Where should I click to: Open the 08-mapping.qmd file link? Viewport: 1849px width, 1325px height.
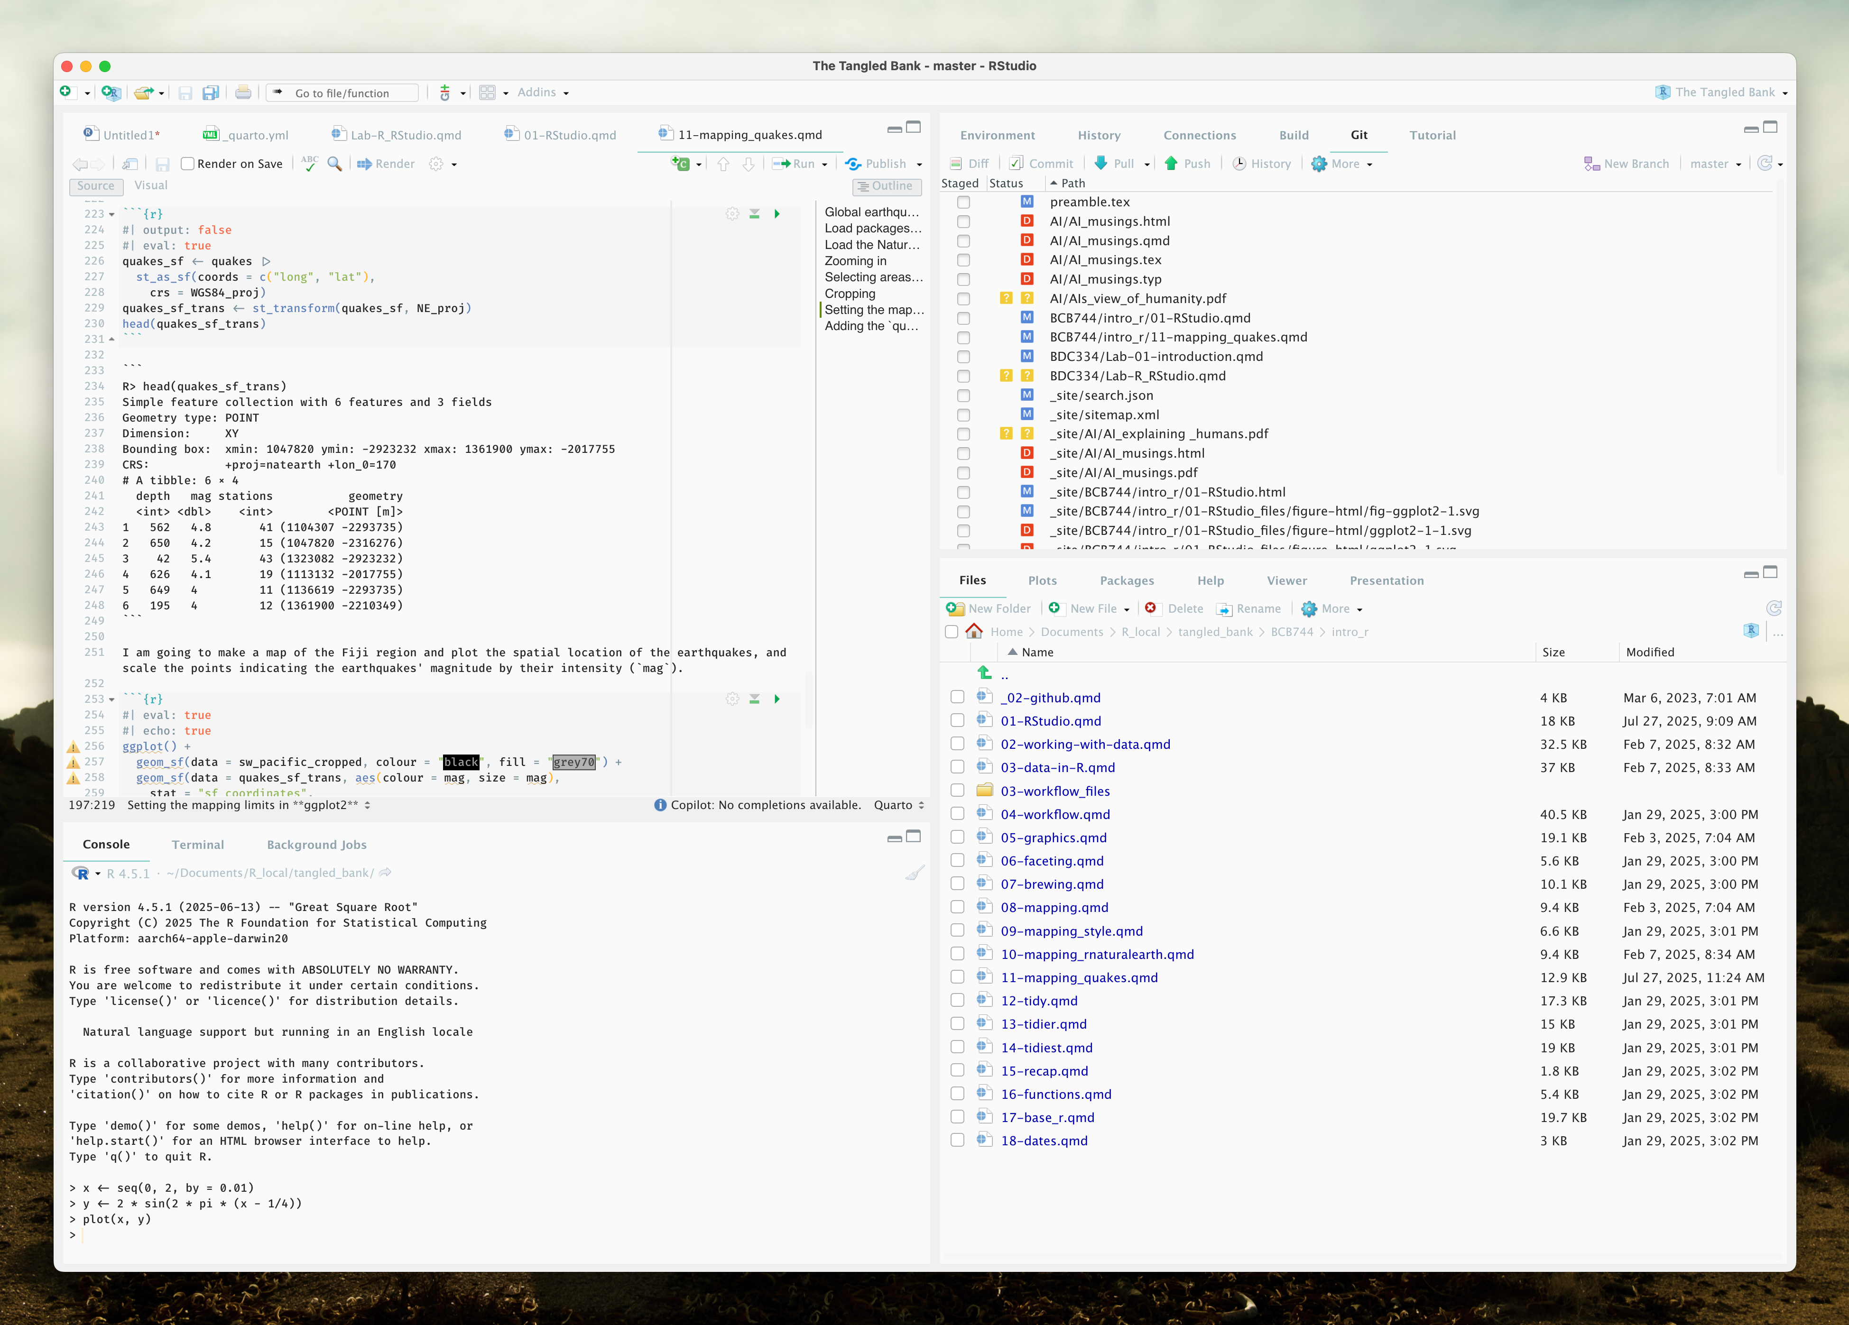pos(1054,907)
